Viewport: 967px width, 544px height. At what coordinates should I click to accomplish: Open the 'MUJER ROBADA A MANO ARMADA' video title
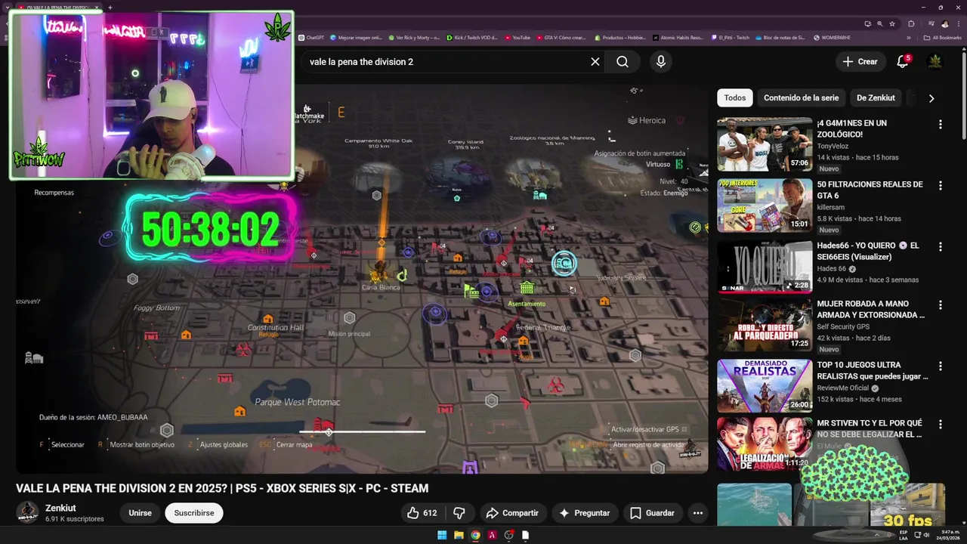(871, 310)
